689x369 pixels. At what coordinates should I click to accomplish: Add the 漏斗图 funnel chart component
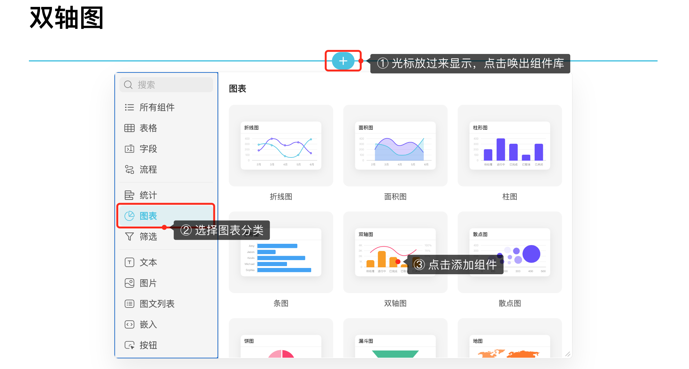click(395, 338)
